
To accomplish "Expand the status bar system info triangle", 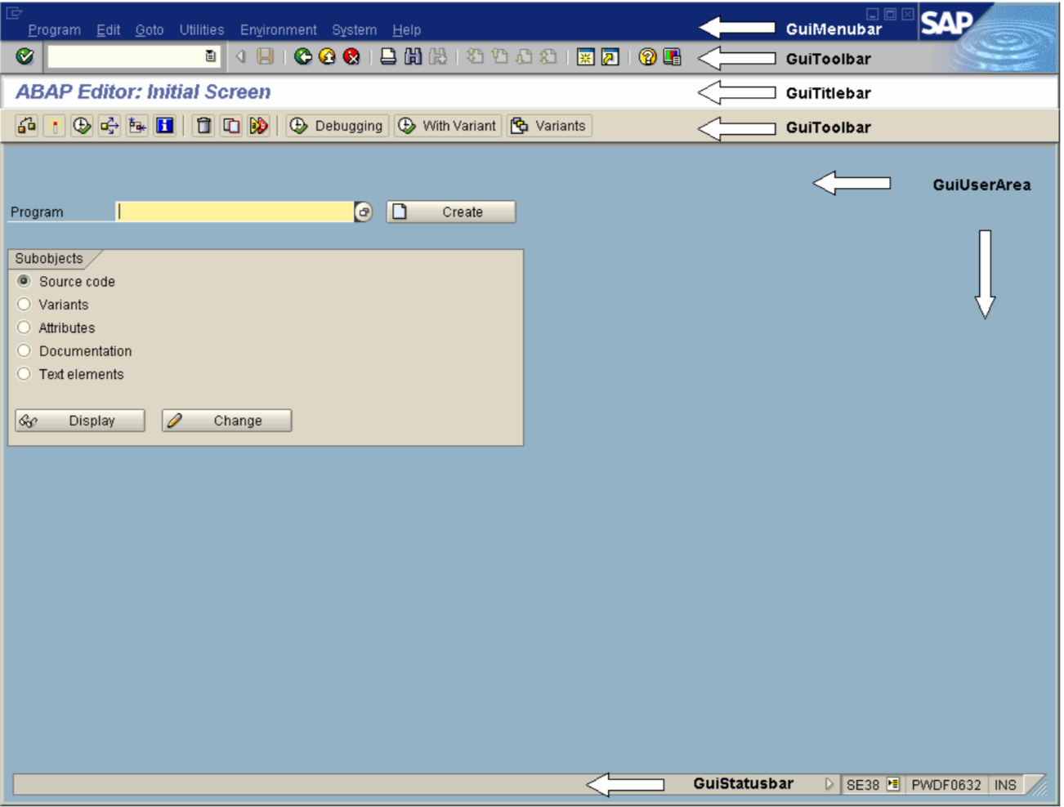I will [829, 784].
